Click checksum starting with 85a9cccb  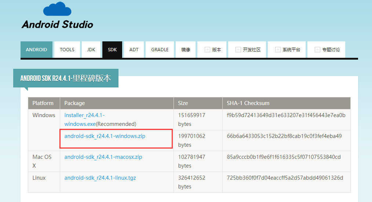coord(284,157)
